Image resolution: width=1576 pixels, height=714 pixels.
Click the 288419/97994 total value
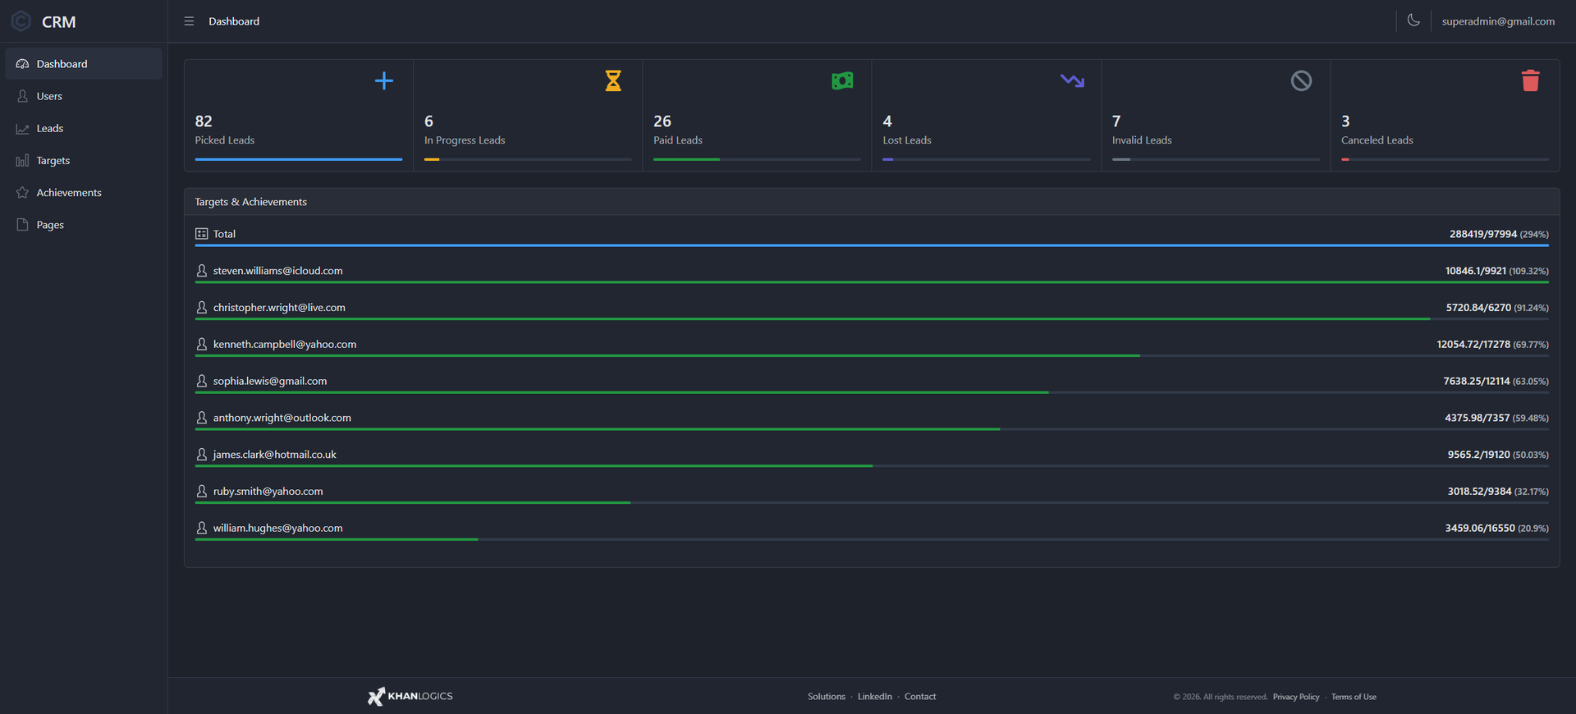[x=1483, y=234]
